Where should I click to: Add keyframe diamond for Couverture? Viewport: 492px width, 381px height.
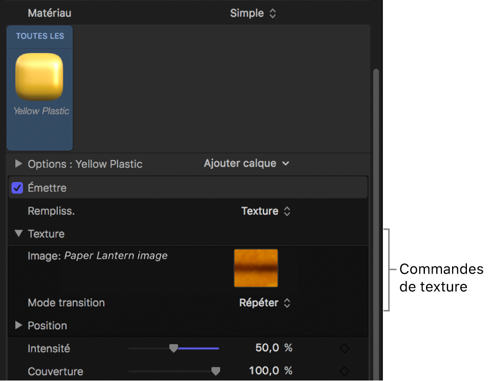click(344, 371)
